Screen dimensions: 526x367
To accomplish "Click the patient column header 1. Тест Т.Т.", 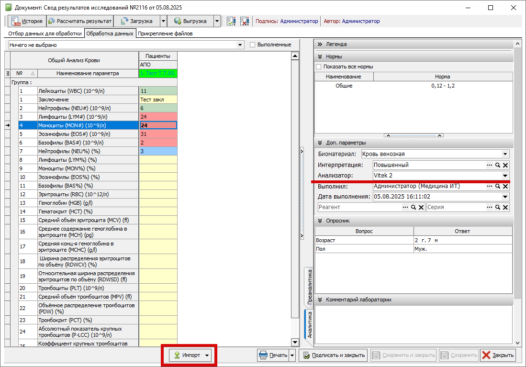I will 158,73.
